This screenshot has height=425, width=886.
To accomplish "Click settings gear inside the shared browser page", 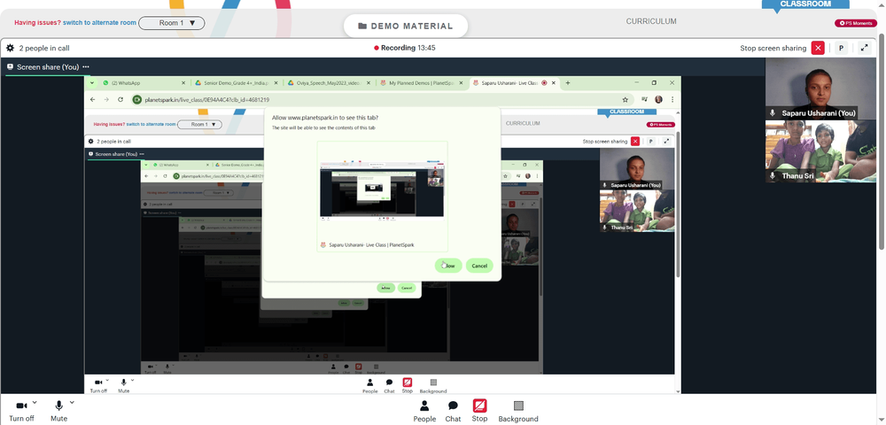I will (91, 141).
